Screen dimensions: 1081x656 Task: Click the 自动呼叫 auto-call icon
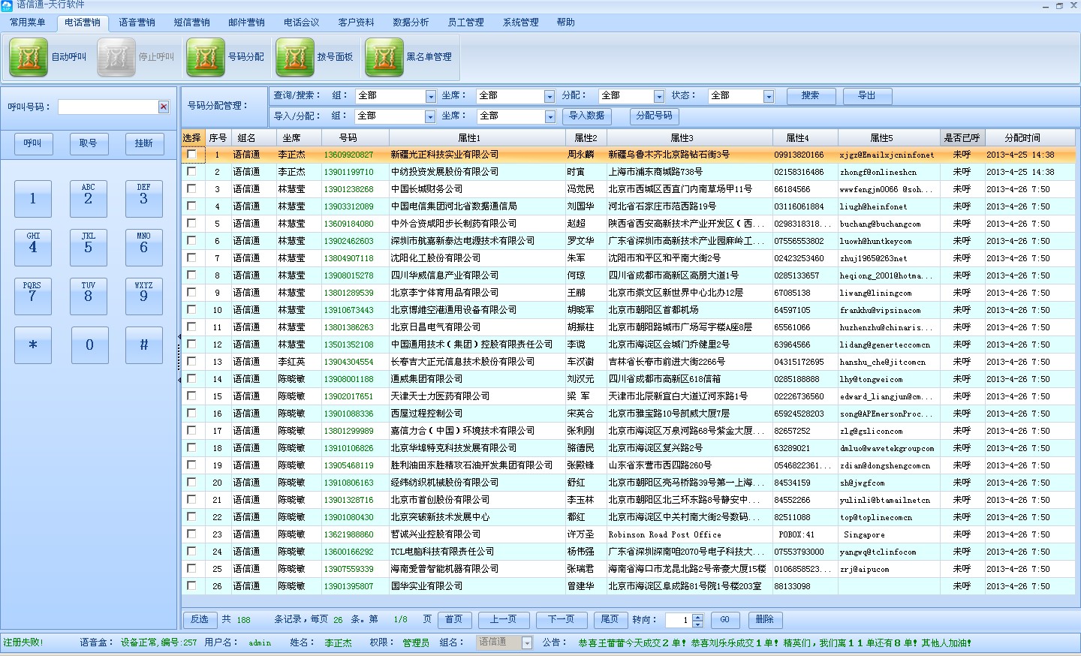tap(29, 57)
